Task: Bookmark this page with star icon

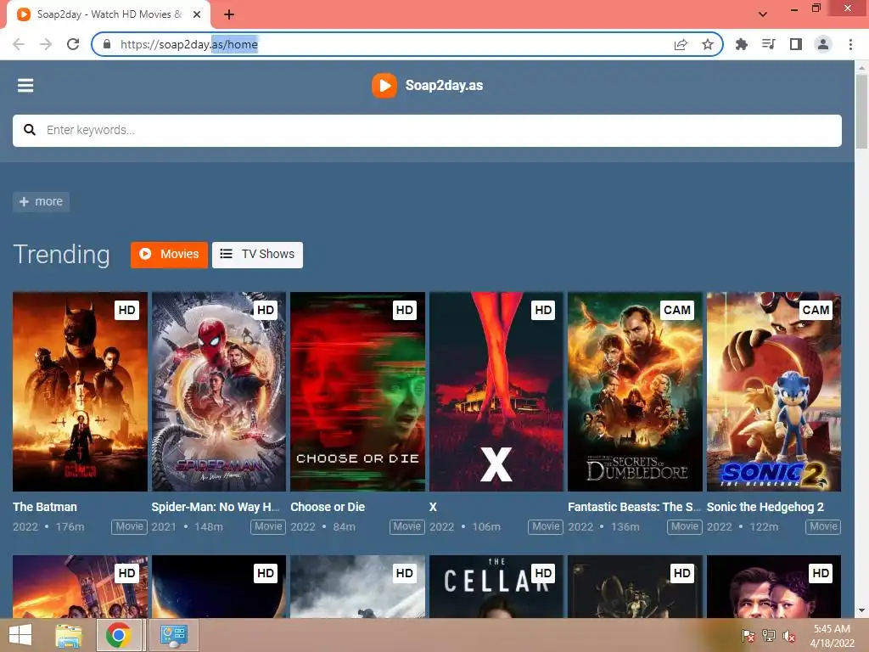Action: (708, 44)
